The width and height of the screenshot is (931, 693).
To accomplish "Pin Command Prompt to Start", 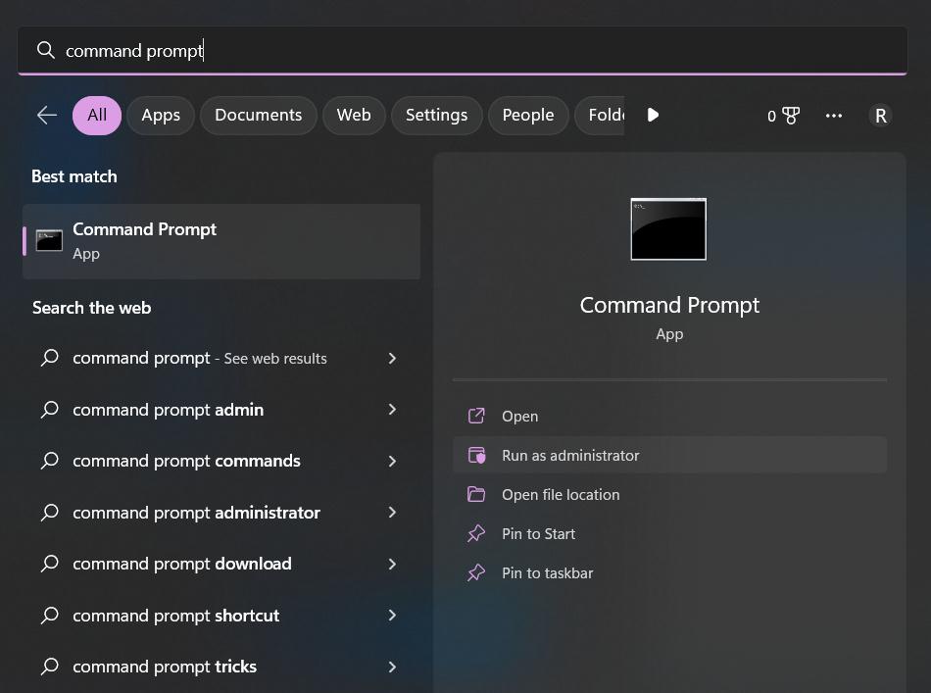I will click(x=538, y=533).
